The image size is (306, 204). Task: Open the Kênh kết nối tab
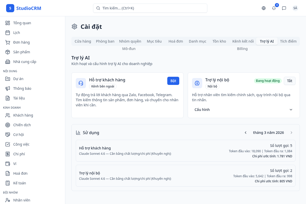click(243, 41)
